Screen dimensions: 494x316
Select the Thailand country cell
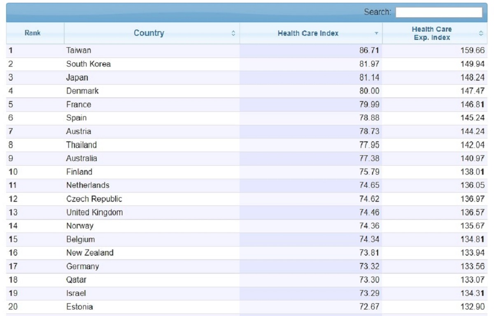tap(82, 145)
